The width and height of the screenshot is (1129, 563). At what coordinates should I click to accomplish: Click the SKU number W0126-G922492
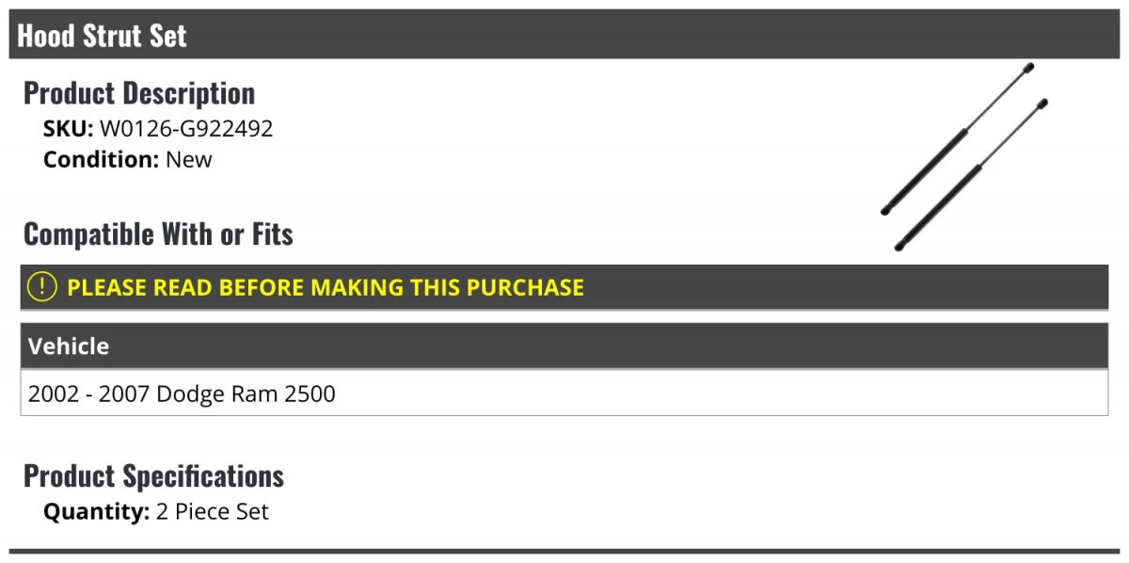pos(186,129)
